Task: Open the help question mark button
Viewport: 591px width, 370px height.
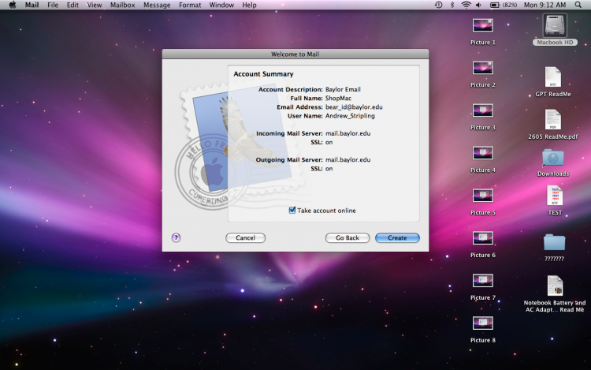Action: pos(176,237)
